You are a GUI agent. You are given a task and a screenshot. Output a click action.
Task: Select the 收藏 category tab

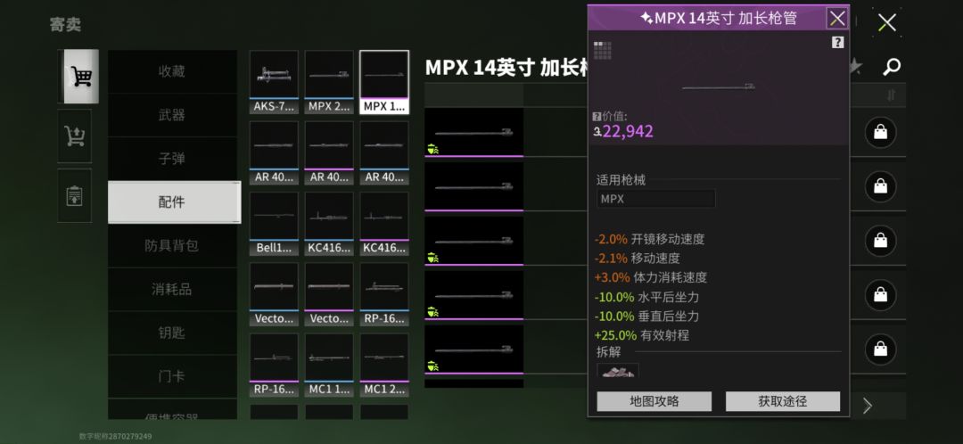point(172,71)
